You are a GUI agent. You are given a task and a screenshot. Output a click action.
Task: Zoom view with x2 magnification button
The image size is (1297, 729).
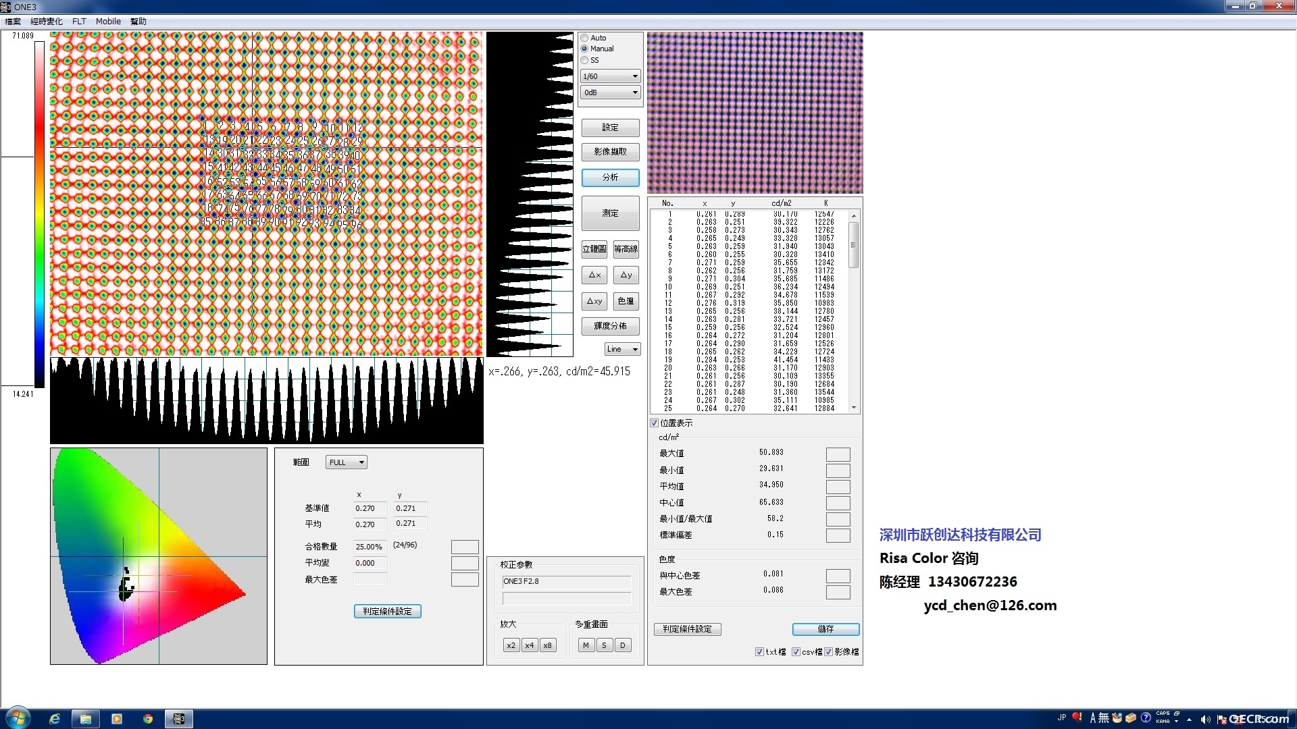511,645
